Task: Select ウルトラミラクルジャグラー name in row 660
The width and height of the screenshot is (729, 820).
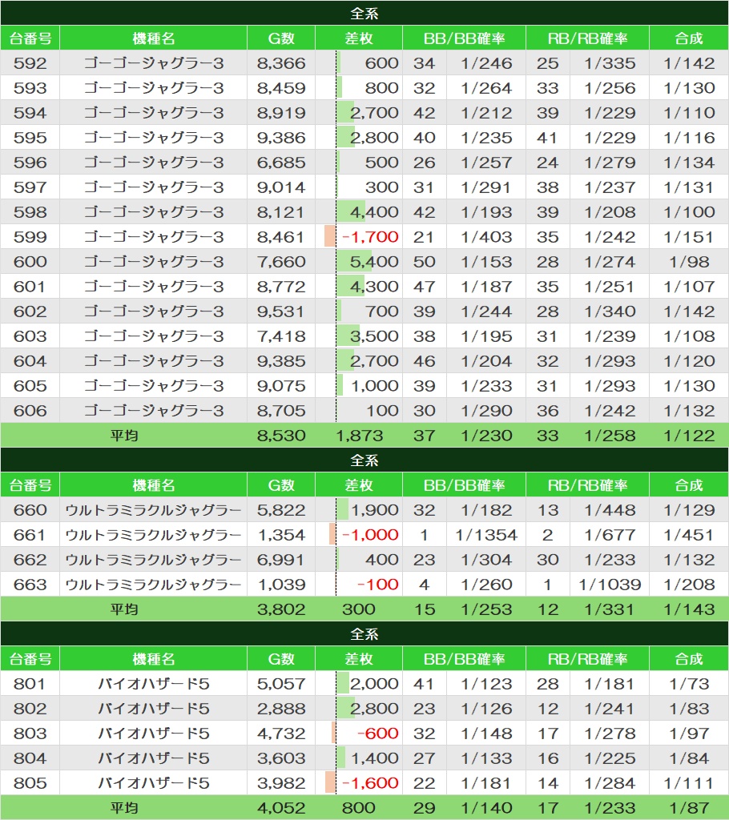Action: point(153,510)
